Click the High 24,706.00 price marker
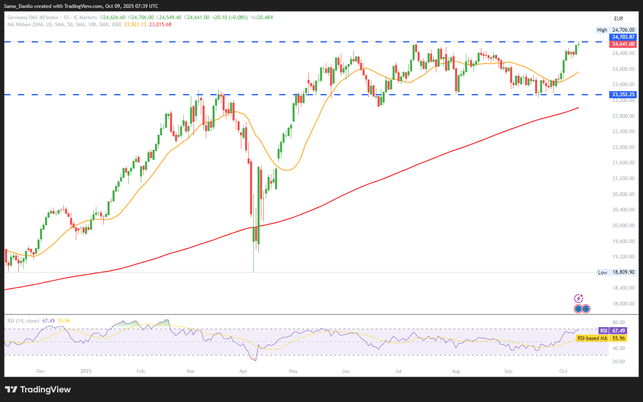The image size is (643, 402). pyautogui.click(x=616, y=30)
